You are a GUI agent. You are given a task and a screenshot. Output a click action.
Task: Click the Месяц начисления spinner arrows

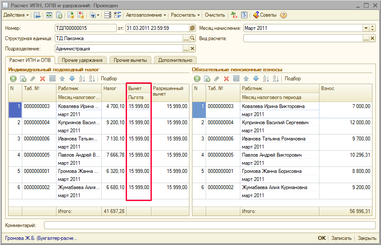coord(372,28)
